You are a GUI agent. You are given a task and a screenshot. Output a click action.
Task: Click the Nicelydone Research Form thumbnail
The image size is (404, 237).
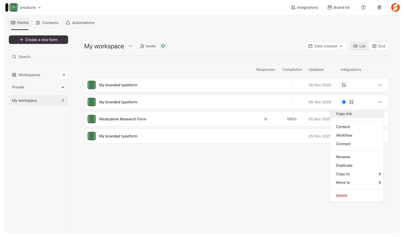coord(91,119)
